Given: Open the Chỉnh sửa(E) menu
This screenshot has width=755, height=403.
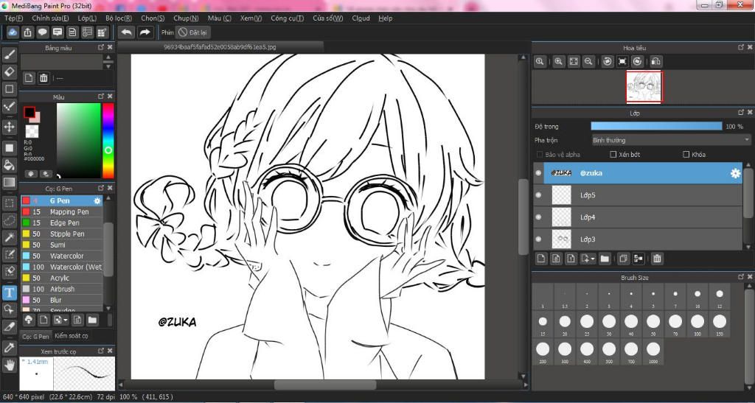Looking at the screenshot, I should click(x=50, y=18).
